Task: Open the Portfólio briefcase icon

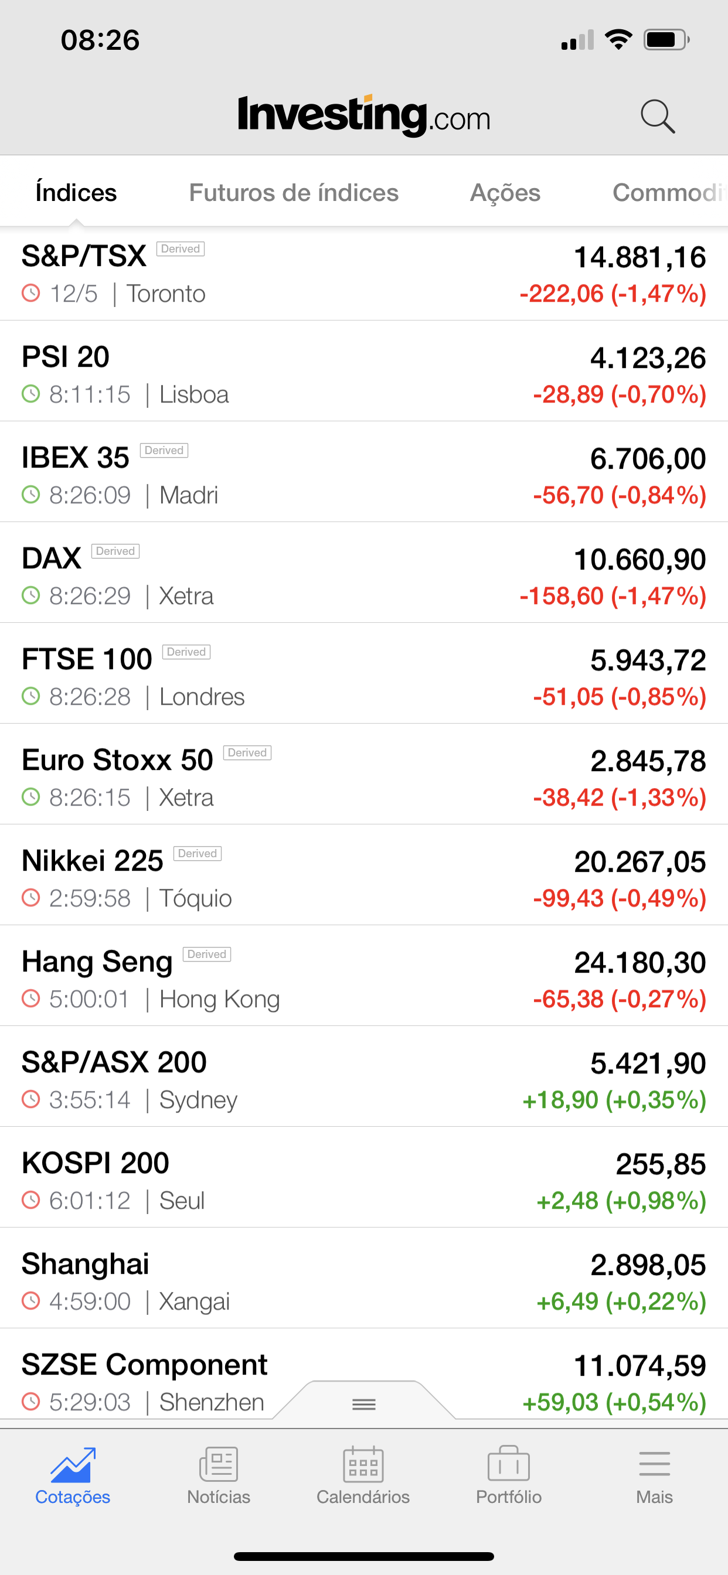Action: point(508,1465)
